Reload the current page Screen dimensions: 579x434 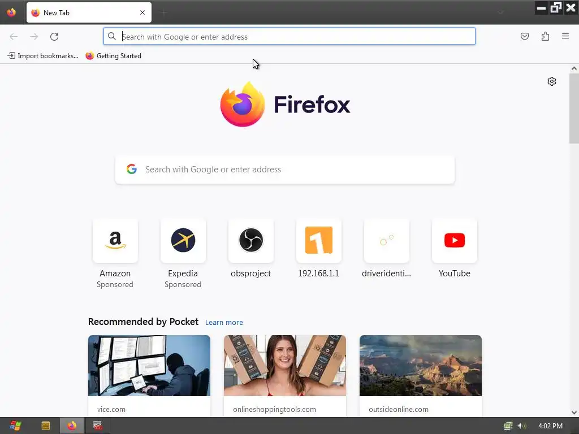click(54, 37)
